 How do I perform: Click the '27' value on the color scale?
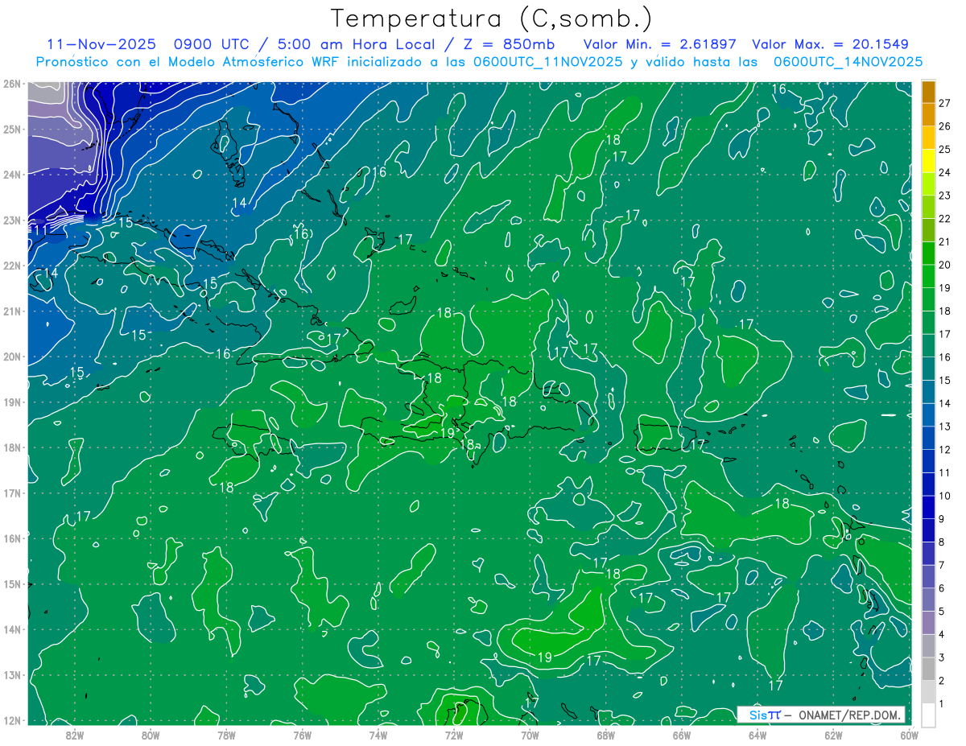coord(945,102)
